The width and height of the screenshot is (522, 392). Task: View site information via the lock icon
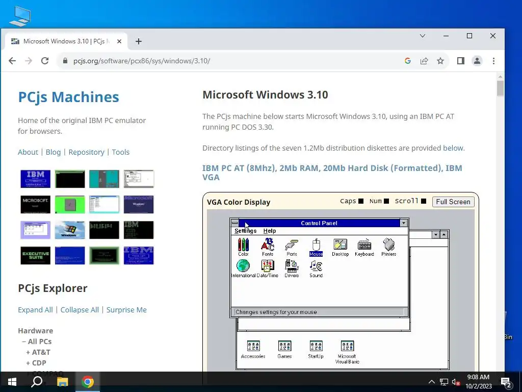coord(65,61)
